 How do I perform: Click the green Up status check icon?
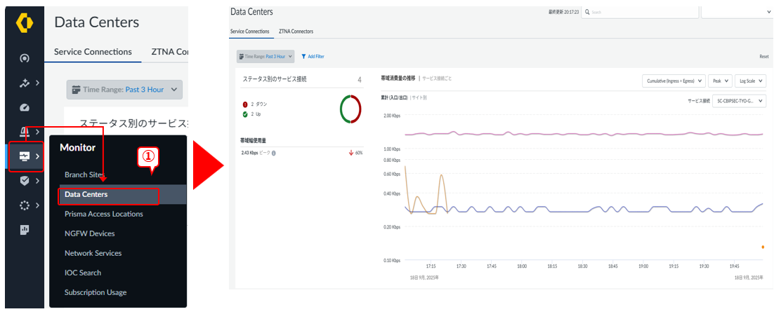(245, 114)
